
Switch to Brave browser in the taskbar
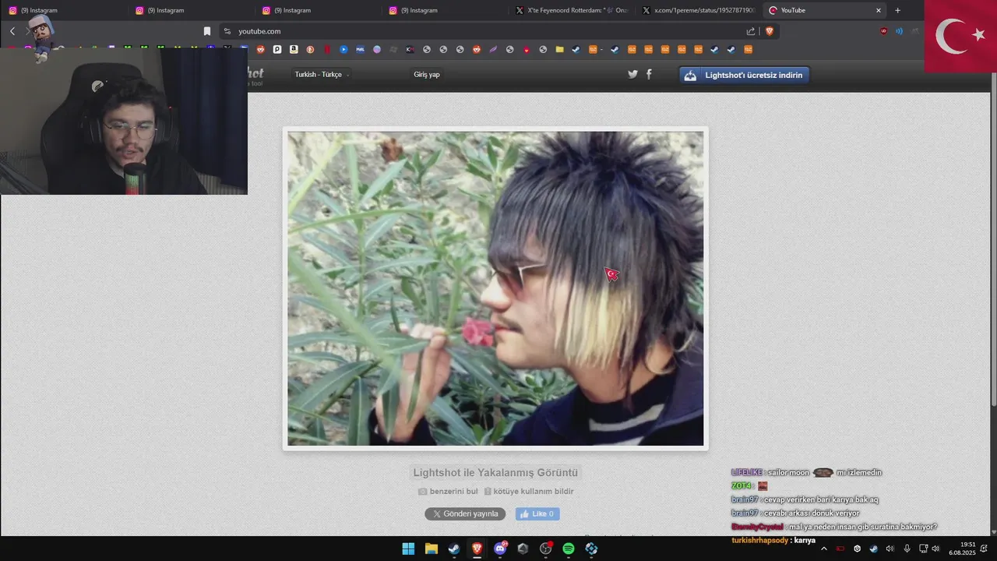pyautogui.click(x=477, y=549)
